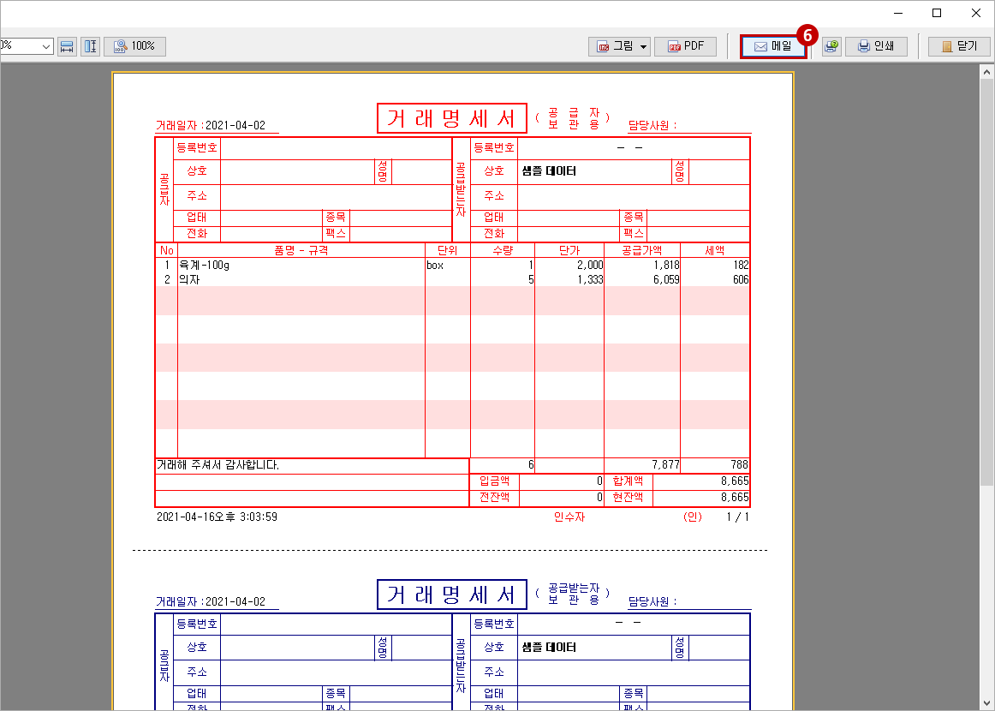995x711 pixels.
Task: Click the blue 거래명세서 title box
Action: click(x=452, y=594)
